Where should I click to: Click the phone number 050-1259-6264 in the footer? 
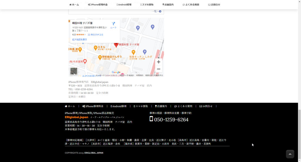point(171,120)
